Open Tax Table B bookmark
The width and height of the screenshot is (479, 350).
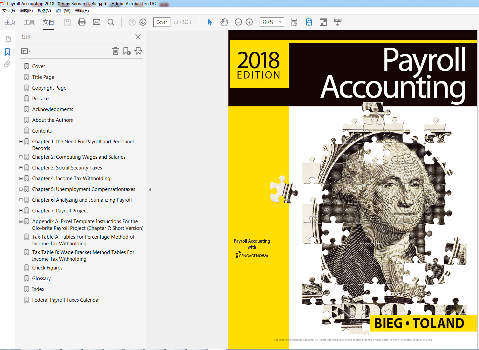coord(83,256)
